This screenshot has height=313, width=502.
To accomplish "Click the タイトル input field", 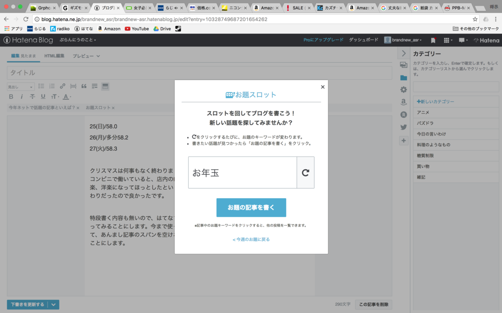I will pos(200,73).
